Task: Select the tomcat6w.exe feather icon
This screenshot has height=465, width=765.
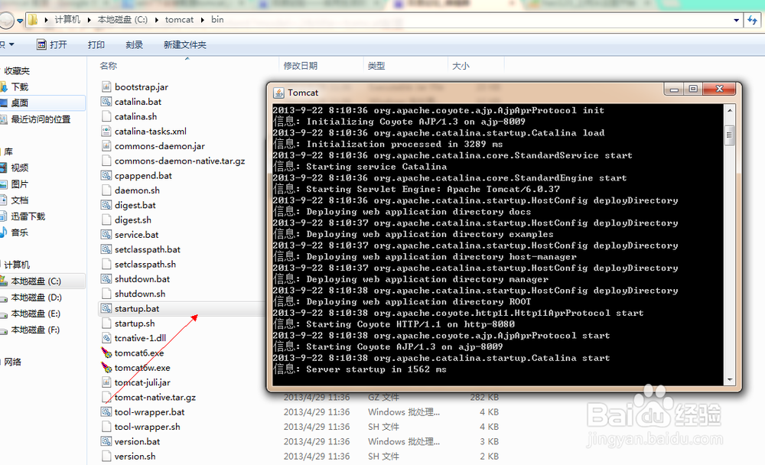Action: pyautogui.click(x=106, y=367)
